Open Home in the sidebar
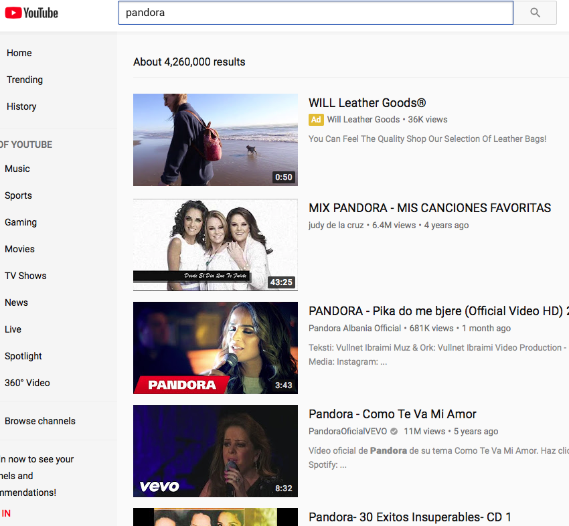This screenshot has height=526, width=569. coord(19,53)
